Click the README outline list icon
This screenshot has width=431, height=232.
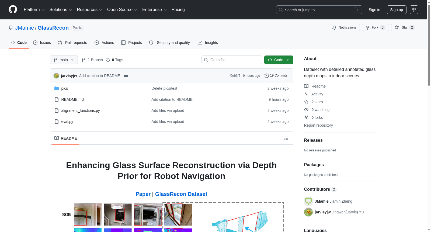click(x=286, y=138)
